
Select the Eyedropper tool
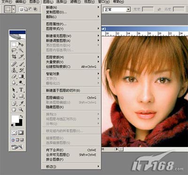(x=21, y=103)
